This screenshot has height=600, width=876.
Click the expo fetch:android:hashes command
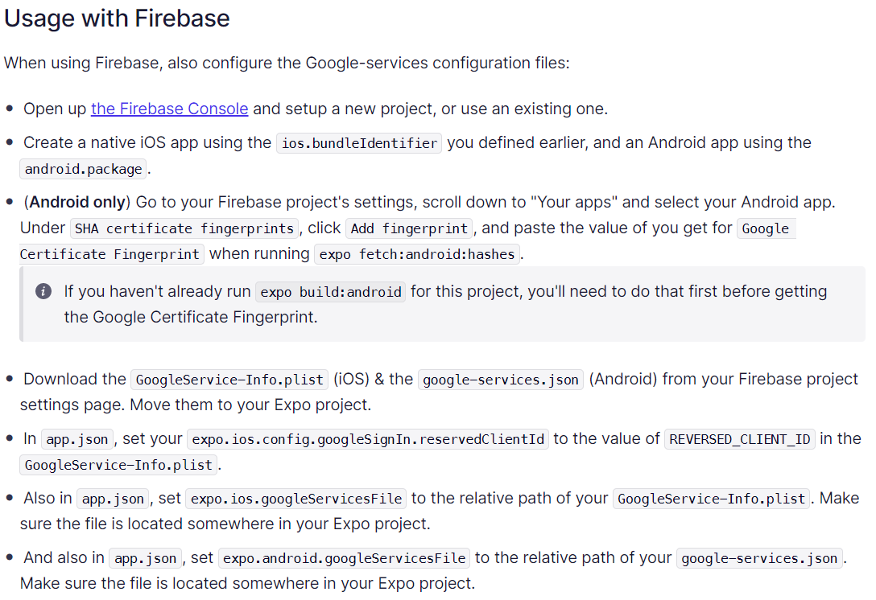(417, 254)
